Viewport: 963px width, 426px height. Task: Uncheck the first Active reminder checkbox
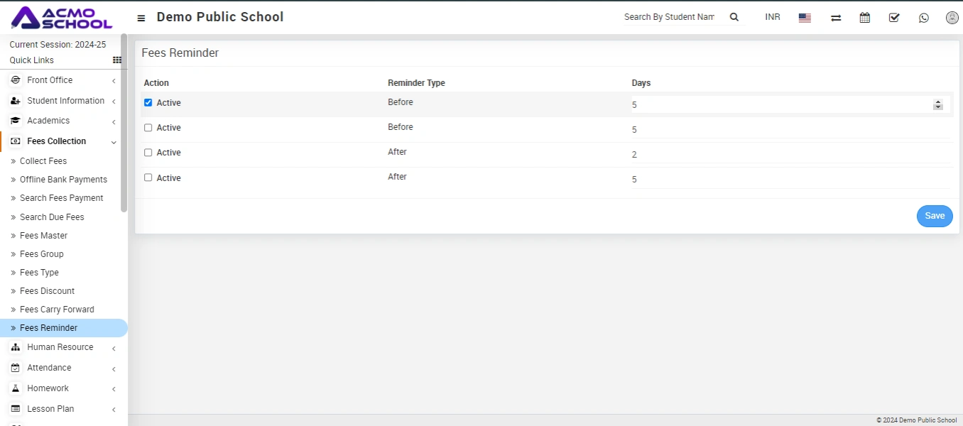(148, 102)
